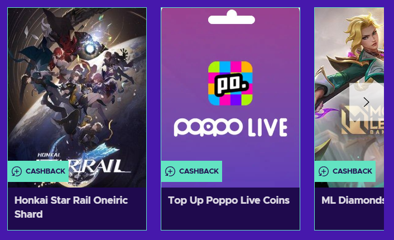Click the Mobile Legends gold logo
This screenshot has width=394, height=240.
click(x=362, y=120)
